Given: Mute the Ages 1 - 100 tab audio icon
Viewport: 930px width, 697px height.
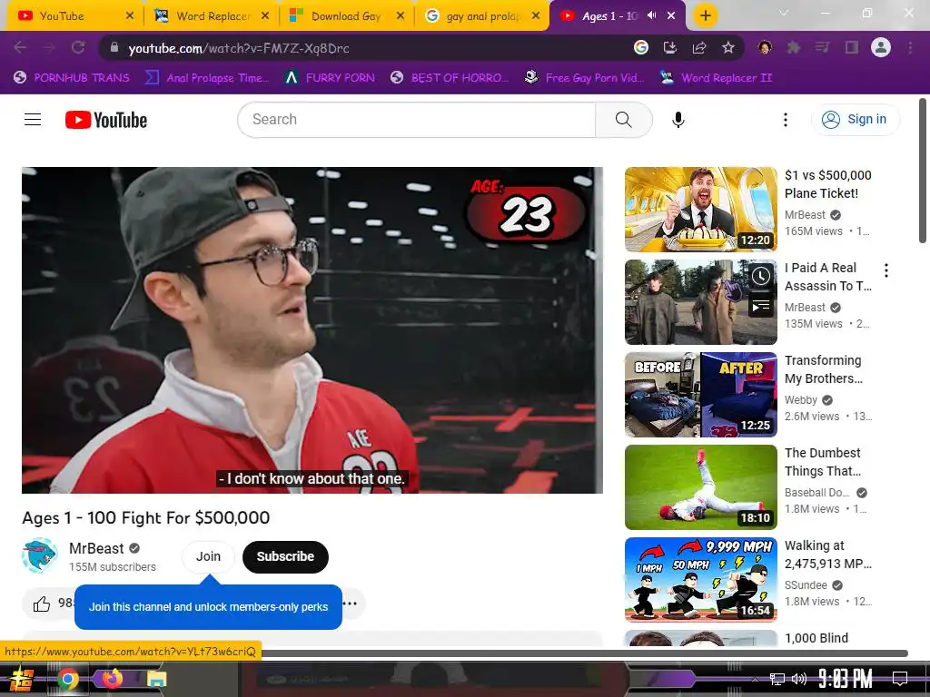Looking at the screenshot, I should point(652,15).
